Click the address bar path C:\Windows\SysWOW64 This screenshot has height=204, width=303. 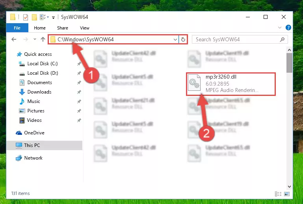[x=86, y=39]
